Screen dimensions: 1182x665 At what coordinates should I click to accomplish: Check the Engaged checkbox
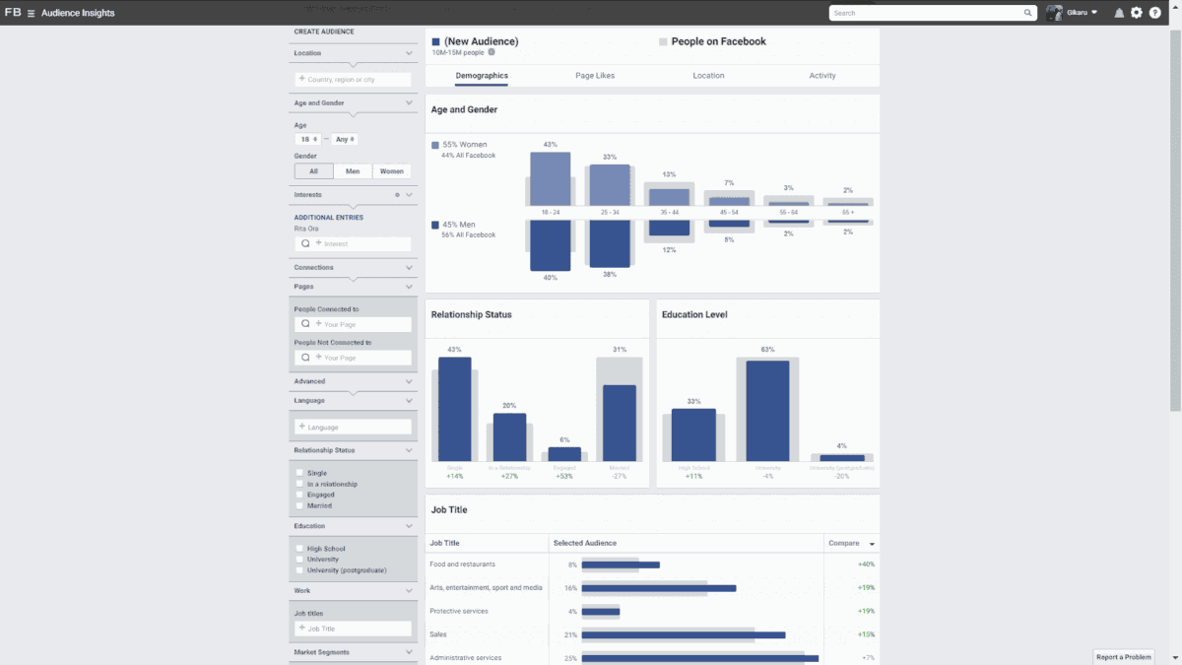[299, 495]
